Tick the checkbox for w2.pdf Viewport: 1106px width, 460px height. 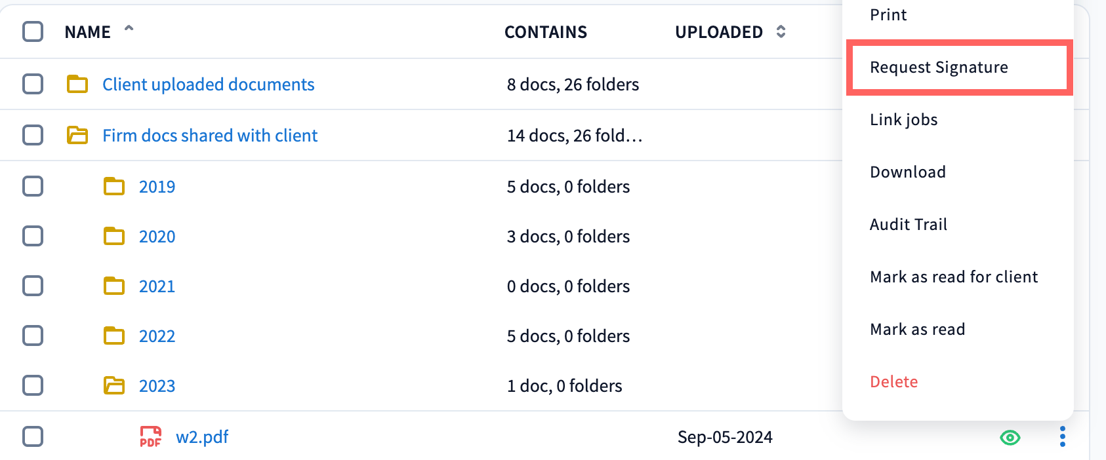coord(33,436)
